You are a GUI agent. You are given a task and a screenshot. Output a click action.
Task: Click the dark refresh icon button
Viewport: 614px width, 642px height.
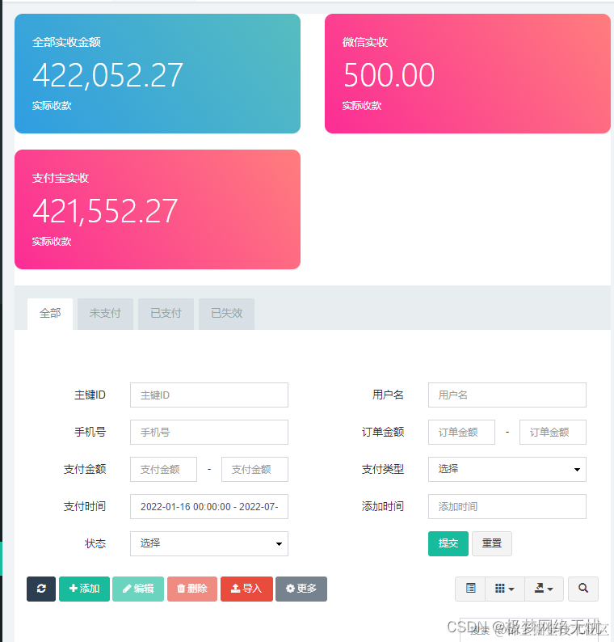click(41, 589)
